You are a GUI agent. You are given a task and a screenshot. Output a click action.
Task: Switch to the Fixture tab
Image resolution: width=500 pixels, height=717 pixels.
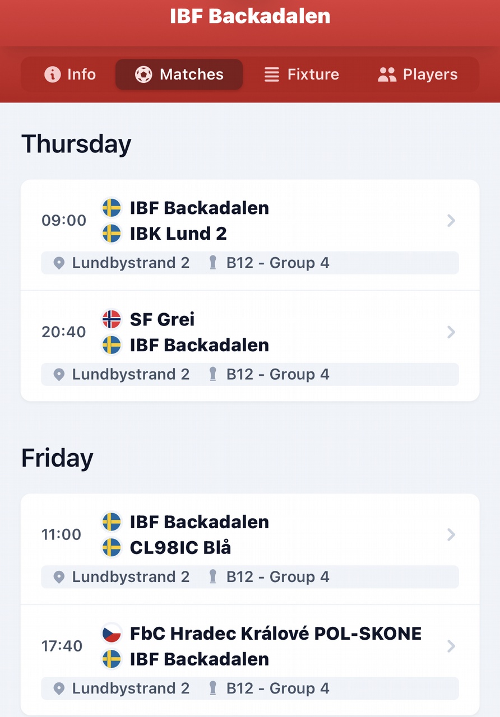coord(302,75)
